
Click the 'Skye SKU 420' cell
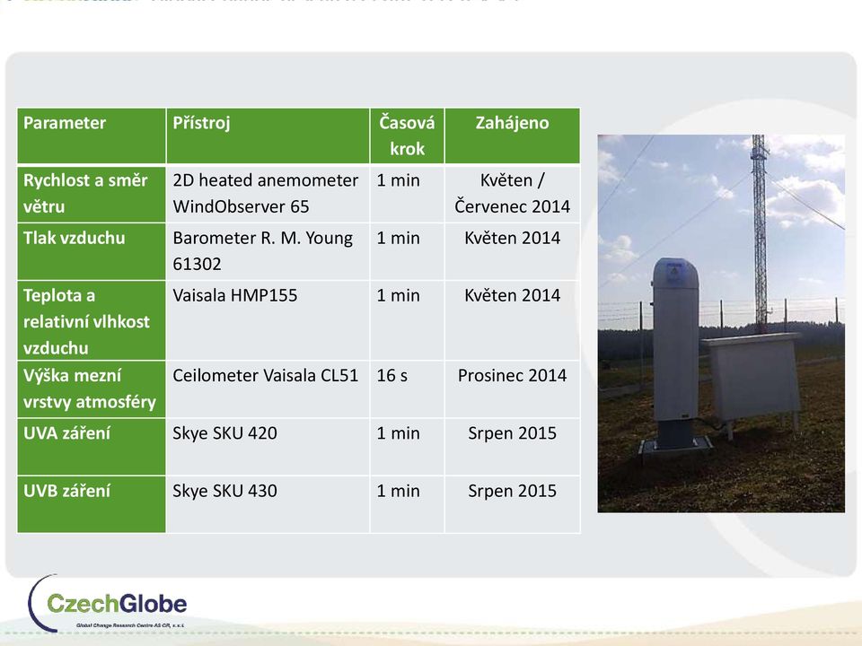[x=268, y=447]
